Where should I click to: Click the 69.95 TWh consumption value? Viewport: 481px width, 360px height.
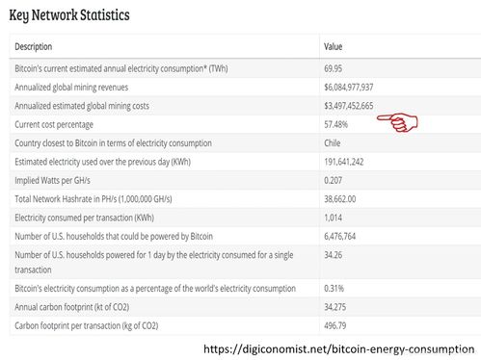334,68
